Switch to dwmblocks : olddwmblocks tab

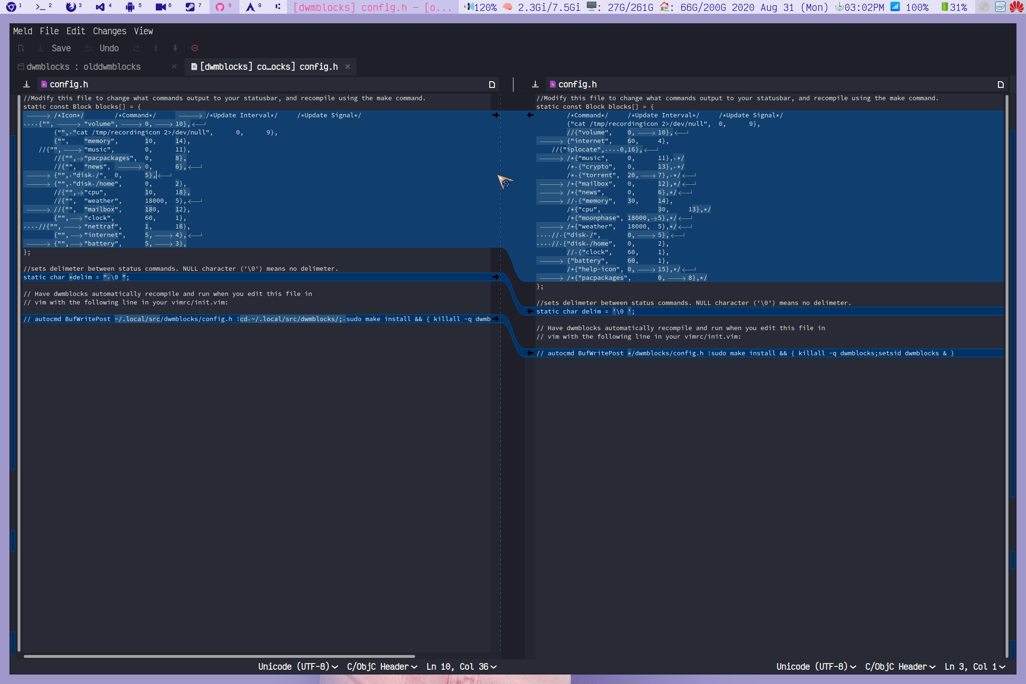[84, 66]
